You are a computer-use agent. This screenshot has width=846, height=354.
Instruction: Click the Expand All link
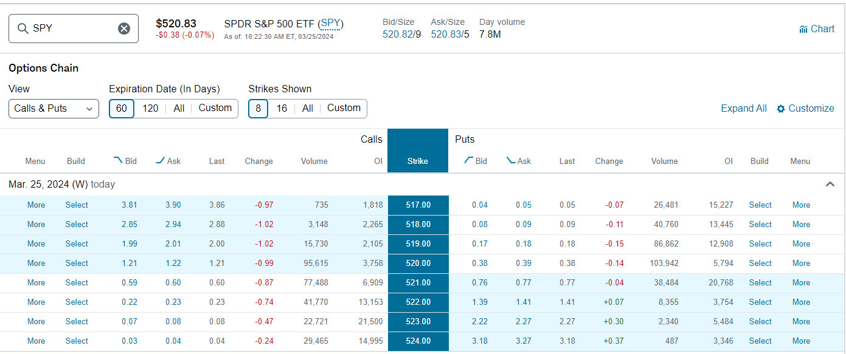[x=744, y=108]
